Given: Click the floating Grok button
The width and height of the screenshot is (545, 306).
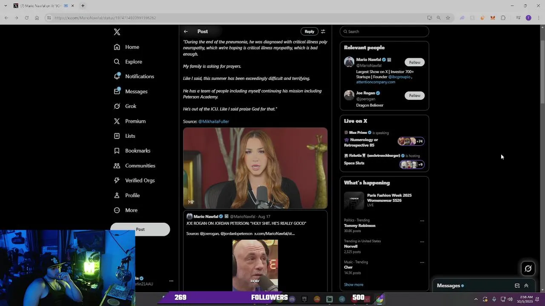Looking at the screenshot, I should (x=528, y=269).
